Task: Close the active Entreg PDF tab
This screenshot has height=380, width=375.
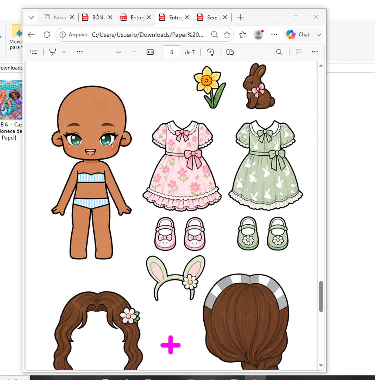Action: click(187, 17)
